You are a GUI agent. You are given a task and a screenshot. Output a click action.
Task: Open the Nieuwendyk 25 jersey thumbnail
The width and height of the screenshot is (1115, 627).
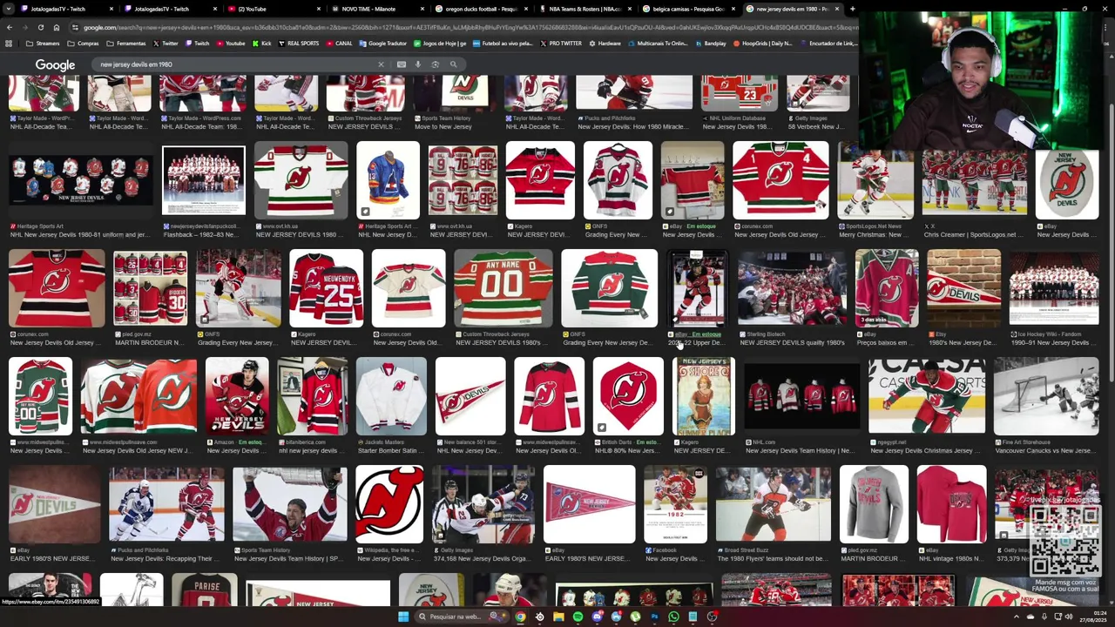pos(327,288)
